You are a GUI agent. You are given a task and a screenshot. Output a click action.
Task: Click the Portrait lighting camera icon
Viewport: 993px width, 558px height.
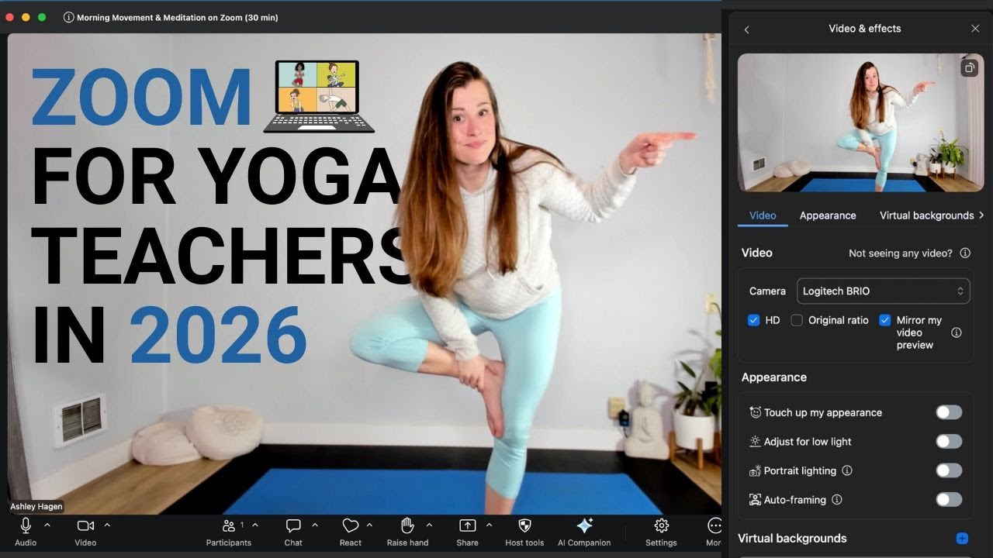(x=755, y=470)
